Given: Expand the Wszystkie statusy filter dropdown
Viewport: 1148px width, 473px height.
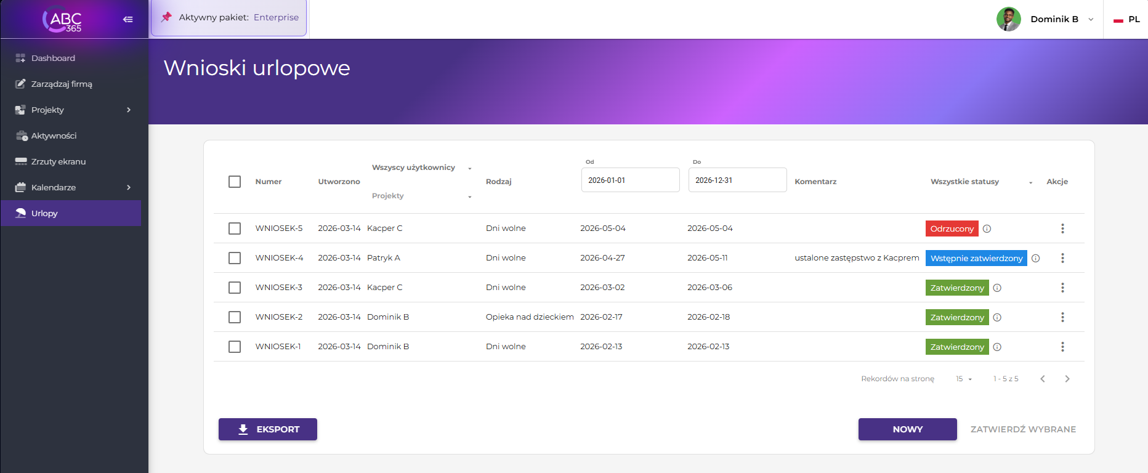Looking at the screenshot, I should [x=980, y=182].
